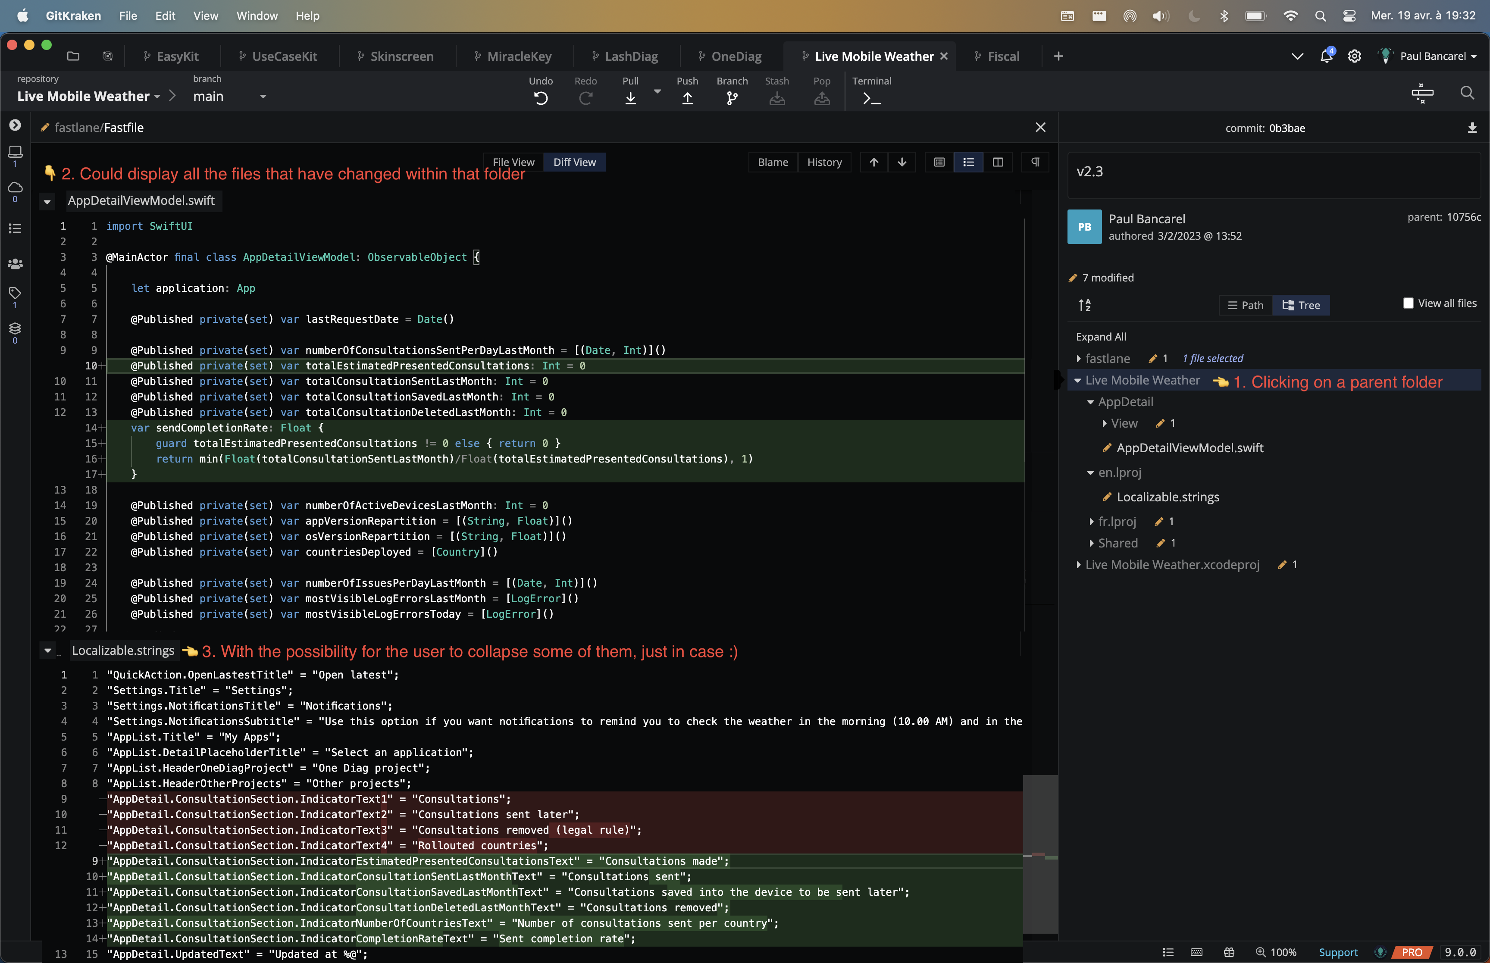
Task: Open the Support link in status bar
Action: pyautogui.click(x=1338, y=952)
